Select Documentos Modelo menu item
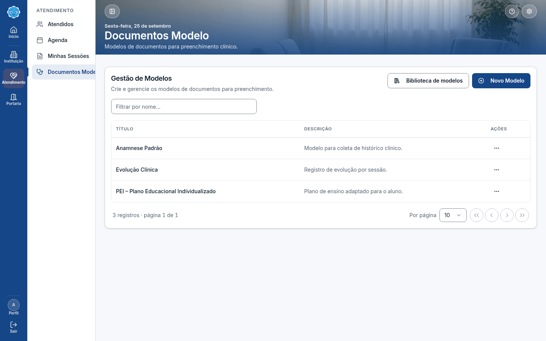 [x=63, y=72]
